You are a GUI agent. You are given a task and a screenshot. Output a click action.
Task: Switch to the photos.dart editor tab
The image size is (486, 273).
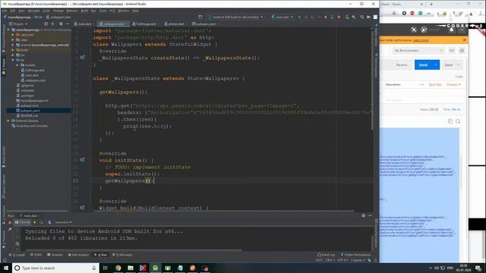(175, 24)
